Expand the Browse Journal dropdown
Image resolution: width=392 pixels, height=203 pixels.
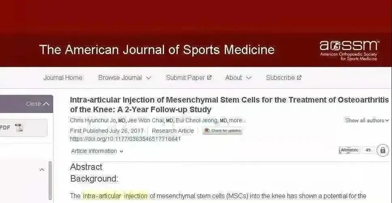pos(124,78)
